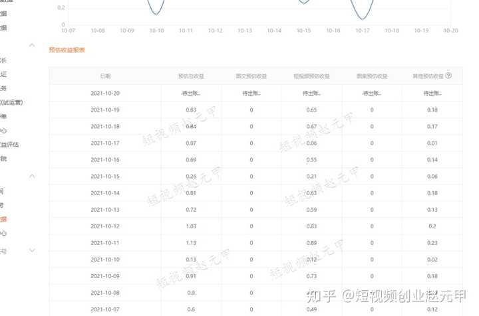Screen dimensions: 479x316
Task: Select the 2021-10-14 date cell
Action: (105, 193)
